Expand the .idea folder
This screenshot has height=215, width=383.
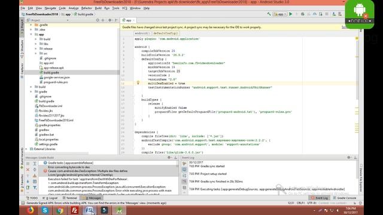point(31,29)
